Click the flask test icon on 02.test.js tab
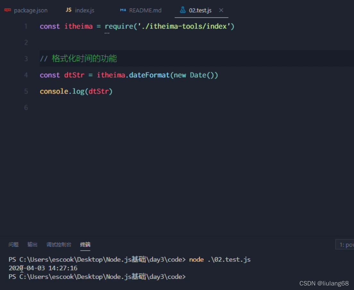This screenshot has height=290, width=354. [183, 10]
